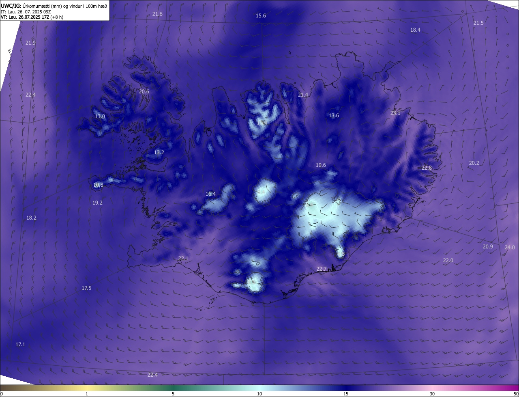Click the 21.6 value label

157,14
